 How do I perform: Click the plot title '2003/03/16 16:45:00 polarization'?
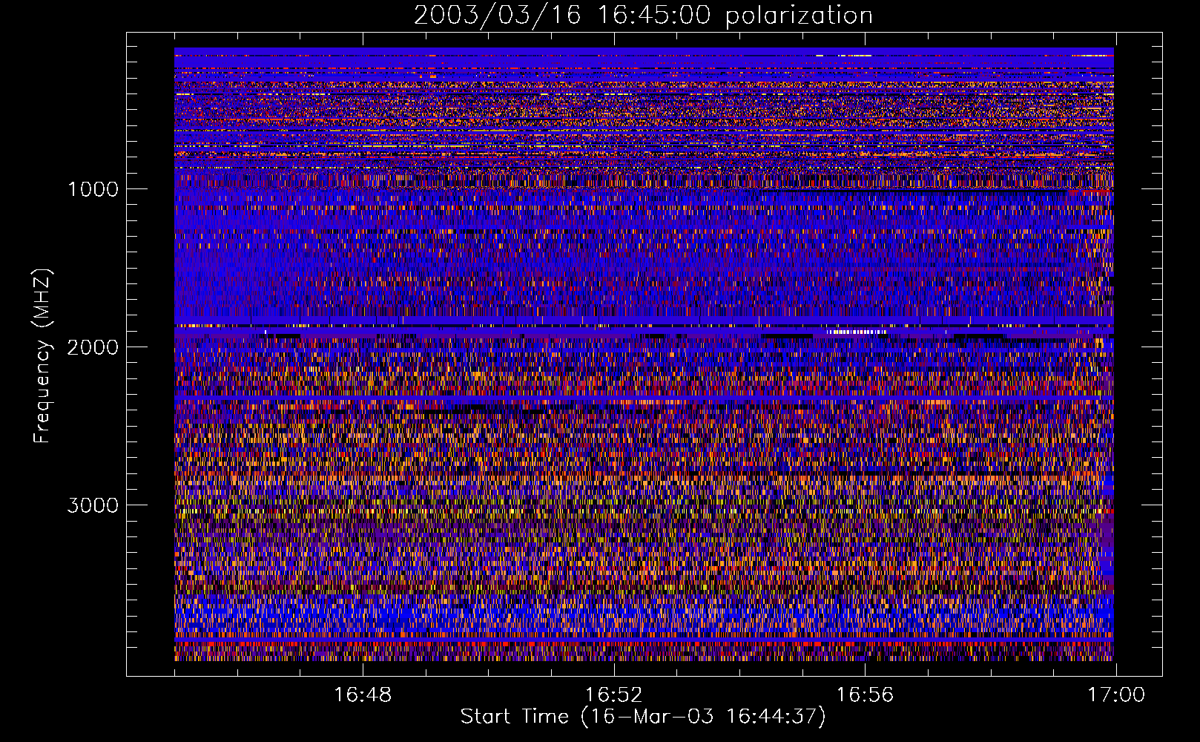tap(643, 16)
